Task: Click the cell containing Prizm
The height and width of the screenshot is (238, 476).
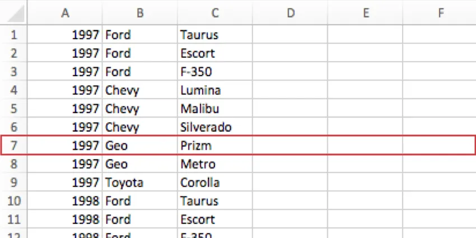Action: pyautogui.click(x=214, y=146)
